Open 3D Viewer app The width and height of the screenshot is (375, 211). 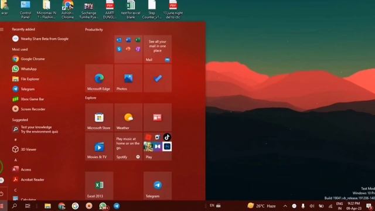tap(25, 149)
